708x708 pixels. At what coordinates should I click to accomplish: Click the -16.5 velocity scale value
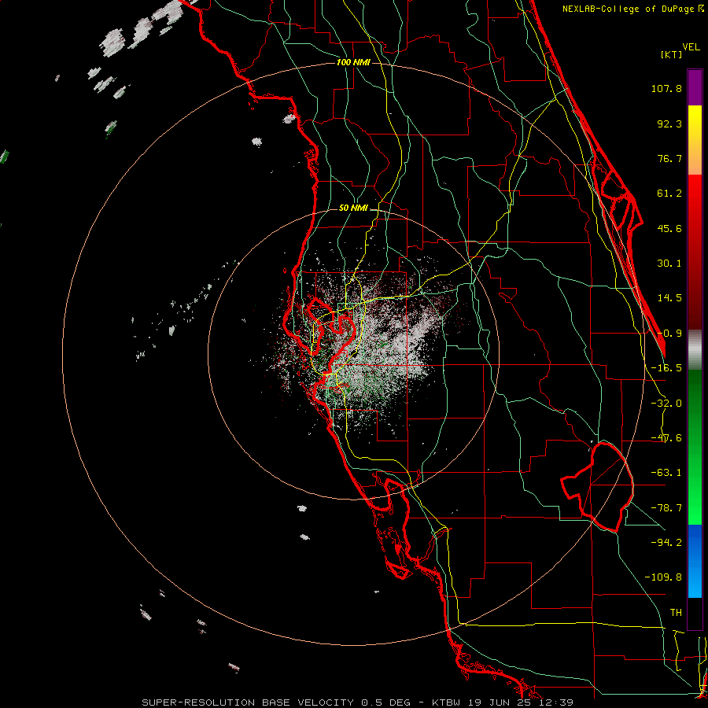[666, 368]
